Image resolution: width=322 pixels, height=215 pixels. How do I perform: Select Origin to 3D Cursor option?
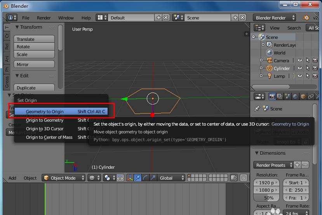click(45, 129)
